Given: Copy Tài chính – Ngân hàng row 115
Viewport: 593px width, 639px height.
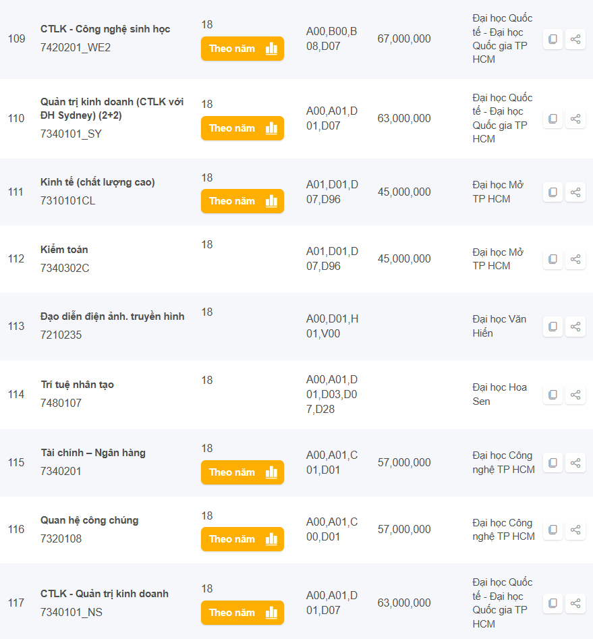Looking at the screenshot, I should [553, 463].
